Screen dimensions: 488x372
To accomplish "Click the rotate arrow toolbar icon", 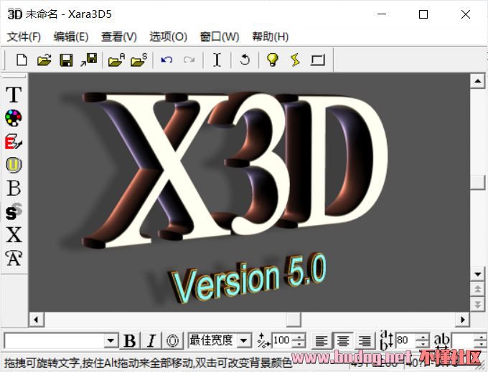I will [245, 59].
